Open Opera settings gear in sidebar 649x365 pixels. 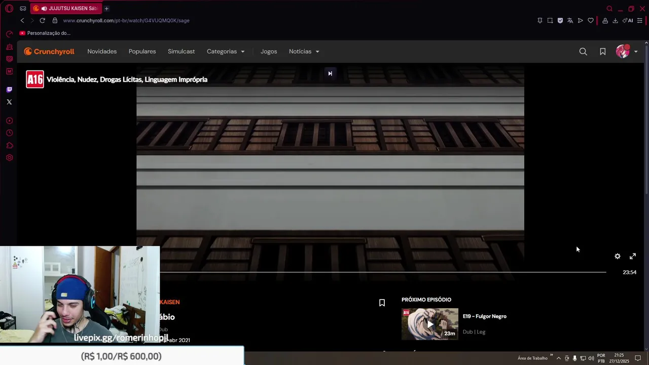9,158
